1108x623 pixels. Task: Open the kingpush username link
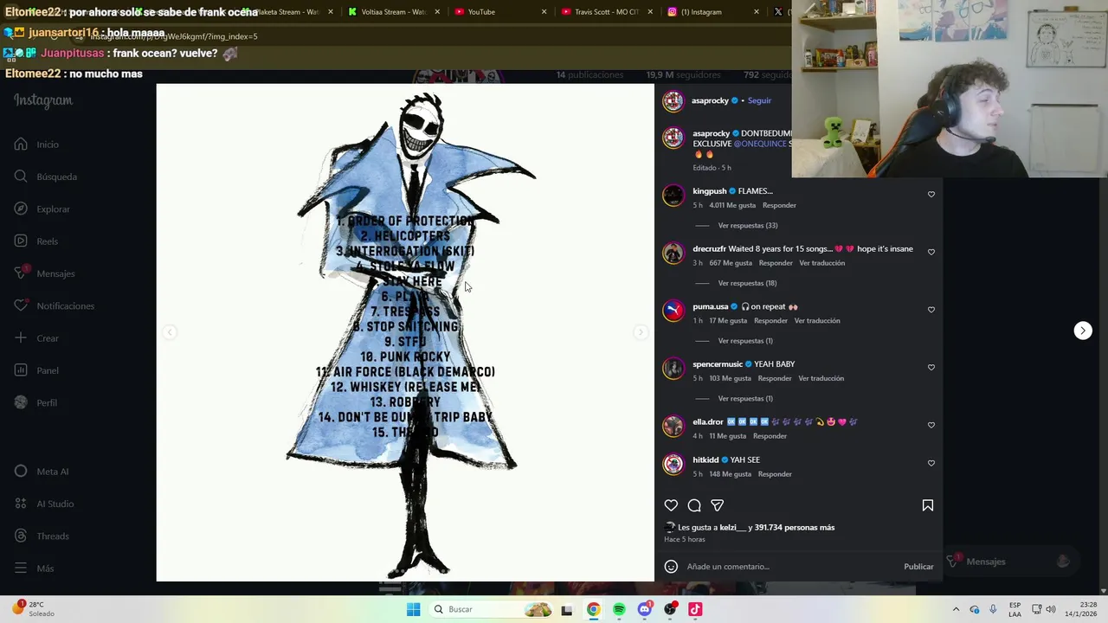709,191
